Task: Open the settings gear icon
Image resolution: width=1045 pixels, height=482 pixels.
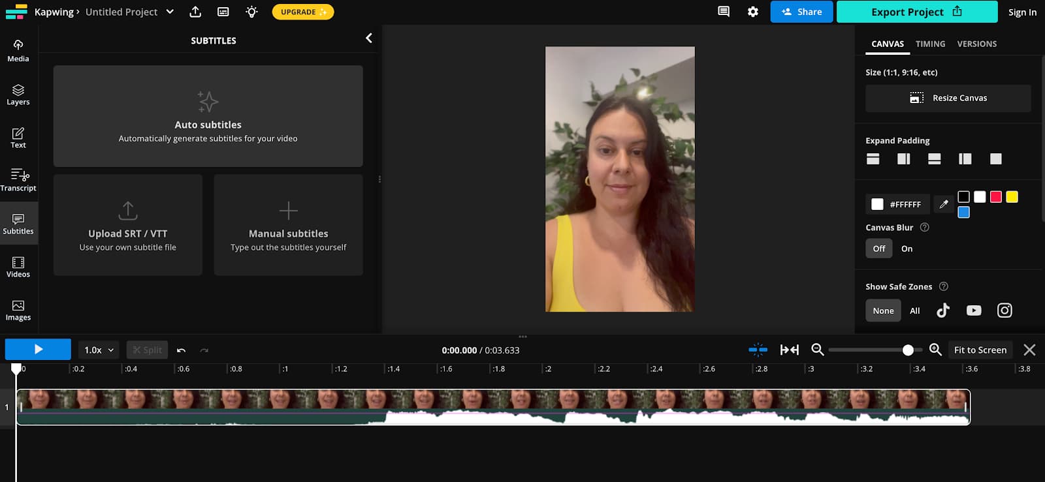Action: click(753, 12)
